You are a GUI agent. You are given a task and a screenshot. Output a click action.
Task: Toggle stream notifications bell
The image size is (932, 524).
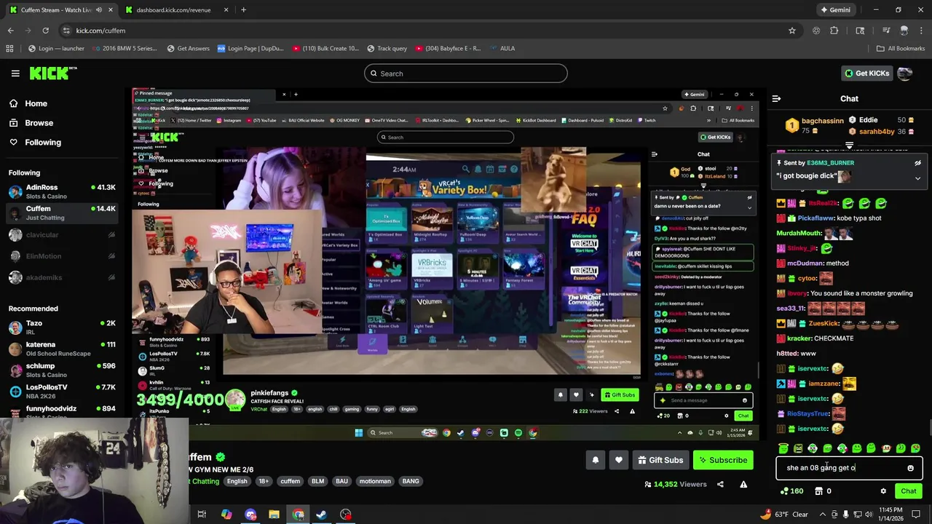(596, 460)
